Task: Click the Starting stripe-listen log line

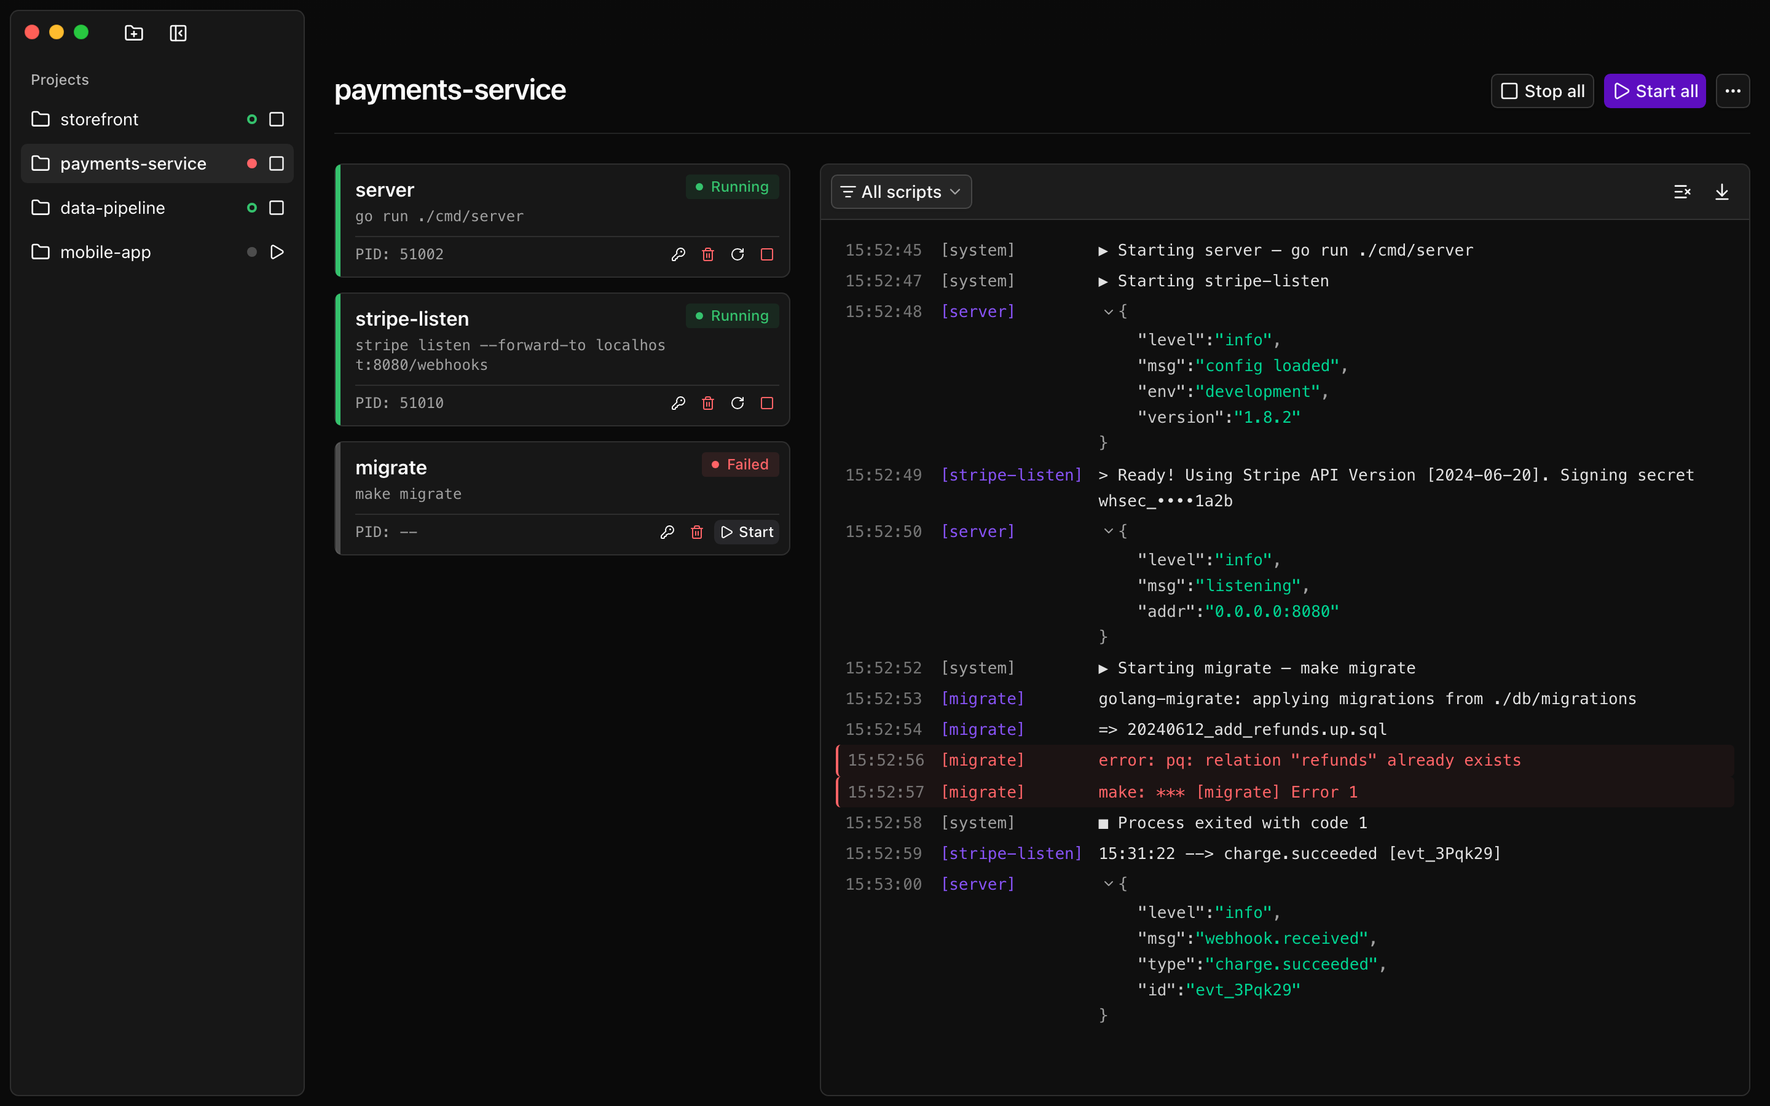Action: (1285, 281)
